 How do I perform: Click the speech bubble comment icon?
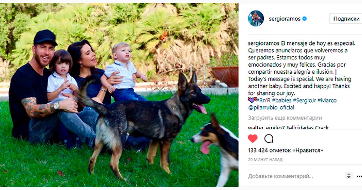point(269,138)
